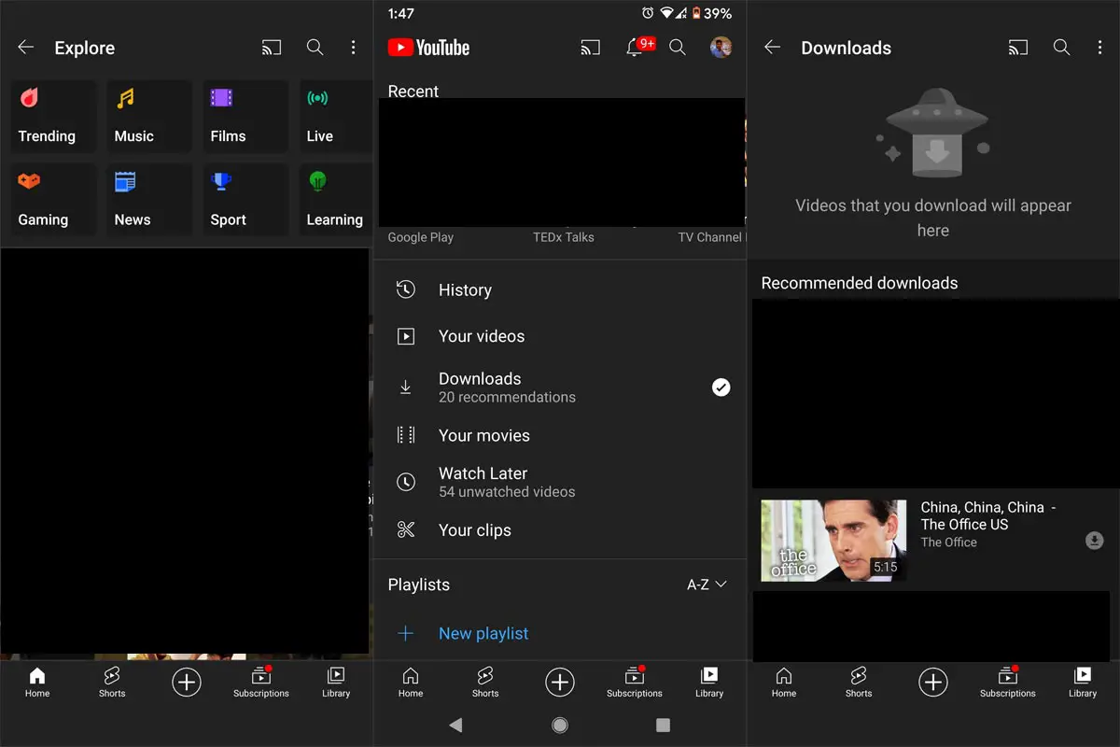Screen dimensions: 1120x747
Task: Tap Library tab on the Library screen
Action: 709,683
